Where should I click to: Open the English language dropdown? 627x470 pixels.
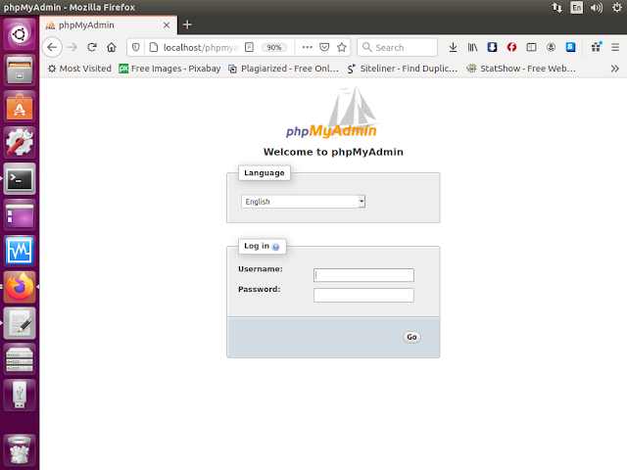[x=303, y=202]
